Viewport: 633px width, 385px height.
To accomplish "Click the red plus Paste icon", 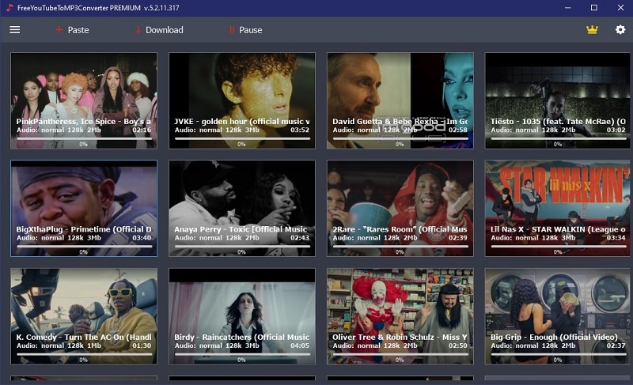I will pos(59,30).
